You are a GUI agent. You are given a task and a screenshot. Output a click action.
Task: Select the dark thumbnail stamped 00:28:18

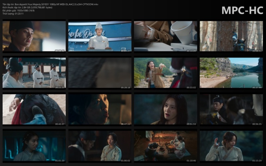pos(100,73)
